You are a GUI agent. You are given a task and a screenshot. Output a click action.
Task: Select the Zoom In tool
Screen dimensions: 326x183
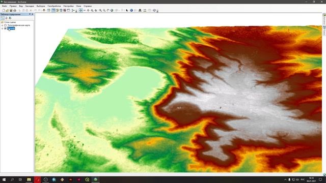point(100,10)
